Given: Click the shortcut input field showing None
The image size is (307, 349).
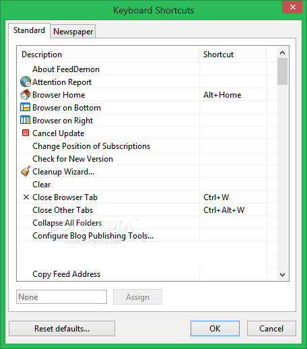Looking at the screenshot, I should click(61, 297).
